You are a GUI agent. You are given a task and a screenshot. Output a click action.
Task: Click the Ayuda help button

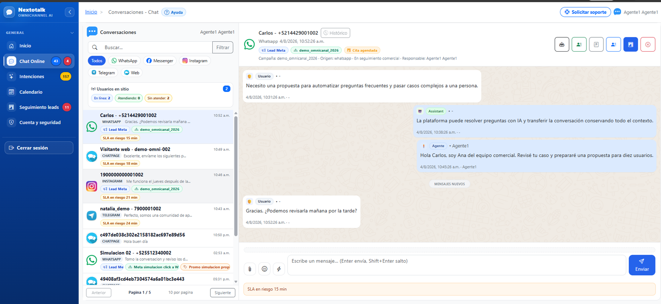[174, 12]
